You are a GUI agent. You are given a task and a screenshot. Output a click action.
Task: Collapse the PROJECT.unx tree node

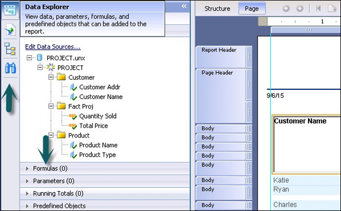29,58
